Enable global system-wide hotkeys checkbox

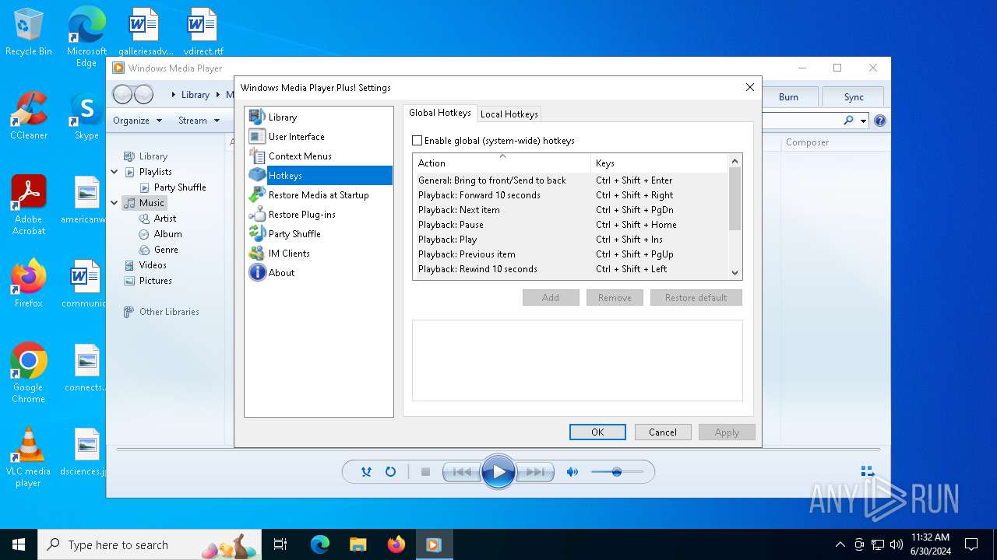point(417,141)
